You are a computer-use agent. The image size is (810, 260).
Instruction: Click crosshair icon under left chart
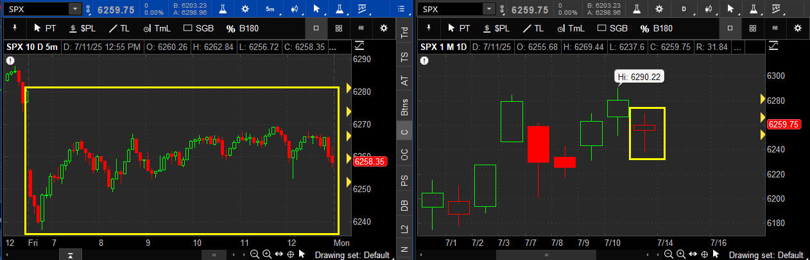pyautogui.click(x=291, y=254)
